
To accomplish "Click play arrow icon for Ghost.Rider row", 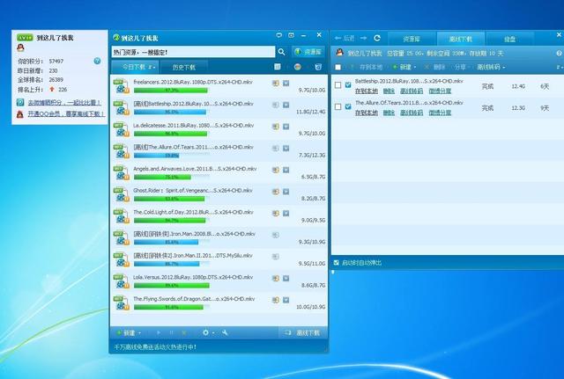I will (x=286, y=192).
